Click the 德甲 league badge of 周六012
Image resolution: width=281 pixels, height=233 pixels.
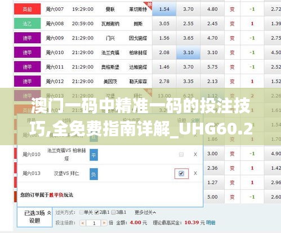tap(28, 81)
